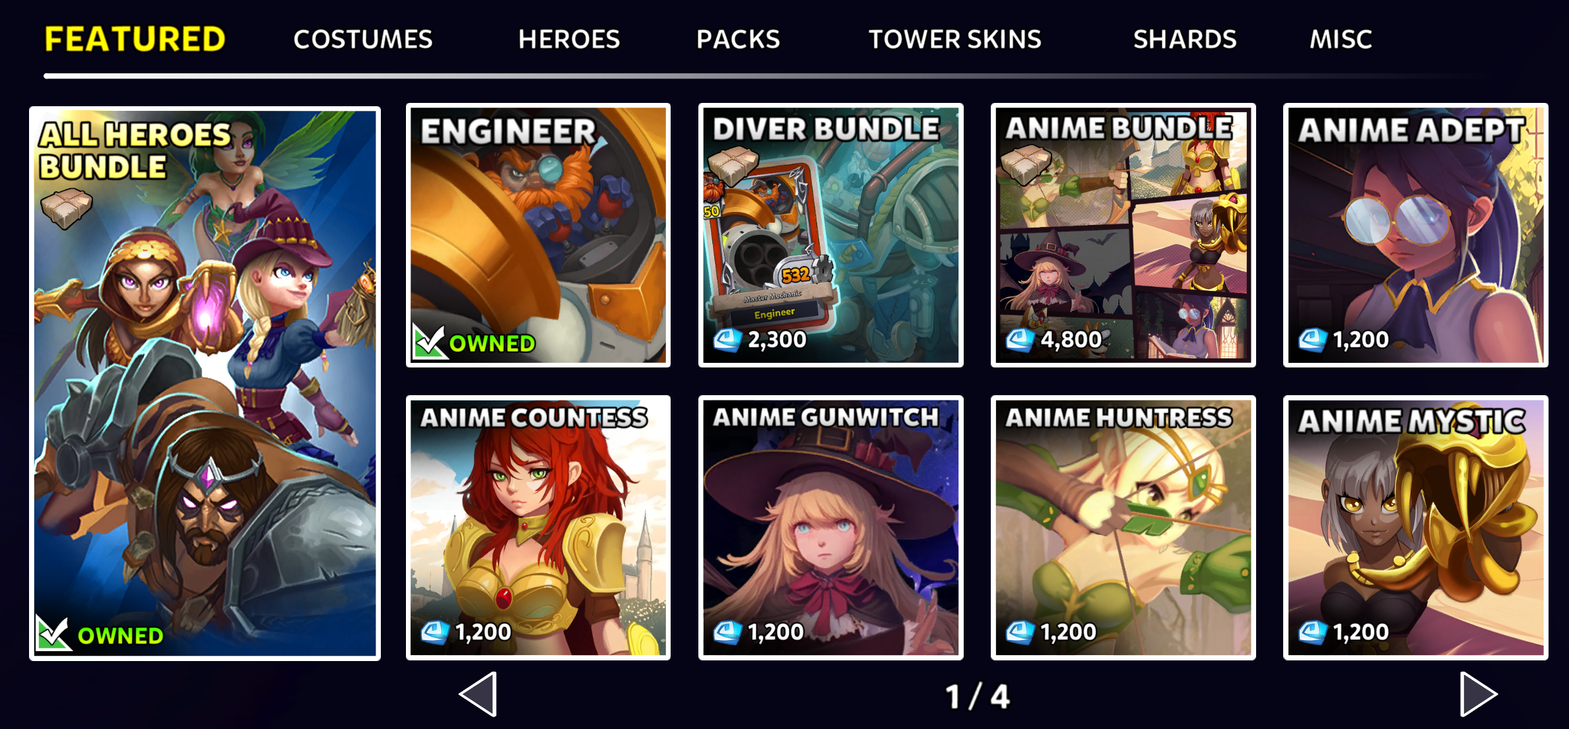Screen dimensions: 1569x729
Task: Open the Anime Huntress costume card
Action: tap(1123, 528)
